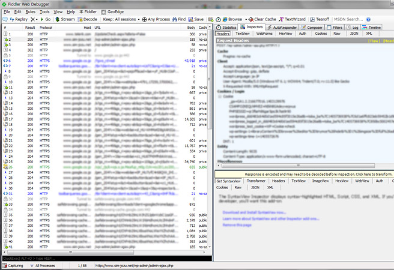Click the icon of session 2
The height and width of the screenshot is (270, 394).
(x=5, y=40)
